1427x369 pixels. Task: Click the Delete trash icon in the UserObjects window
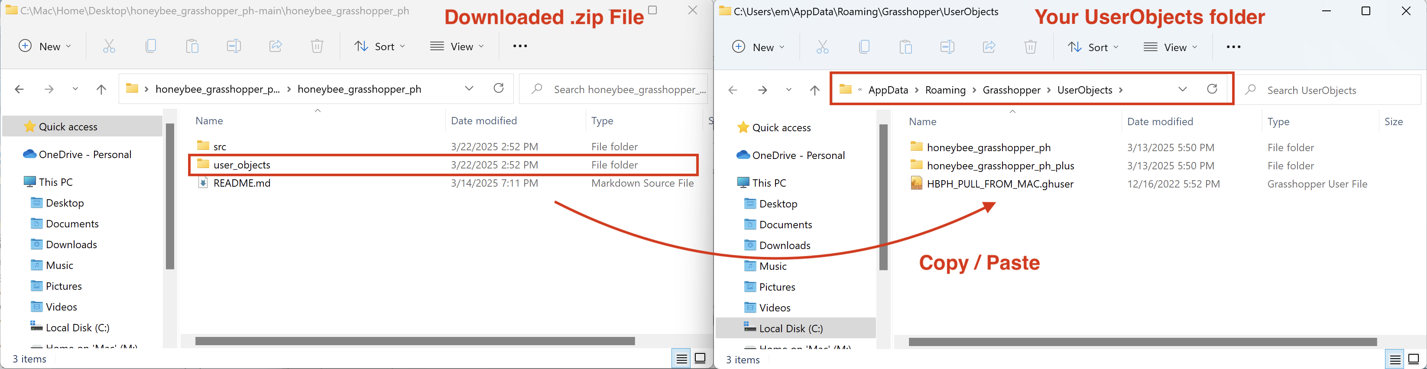pos(1030,47)
